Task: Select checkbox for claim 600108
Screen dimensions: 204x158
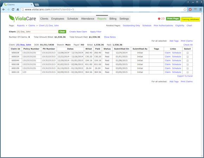Action: pyautogui.click(x=187, y=64)
